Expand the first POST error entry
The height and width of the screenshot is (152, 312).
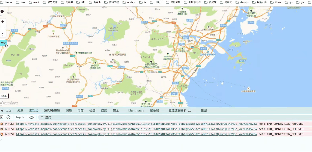point(6,124)
